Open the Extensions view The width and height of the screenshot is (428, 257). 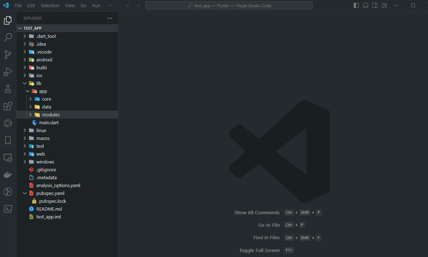[8, 106]
